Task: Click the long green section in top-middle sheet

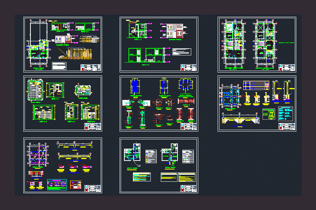Action: 146,55
